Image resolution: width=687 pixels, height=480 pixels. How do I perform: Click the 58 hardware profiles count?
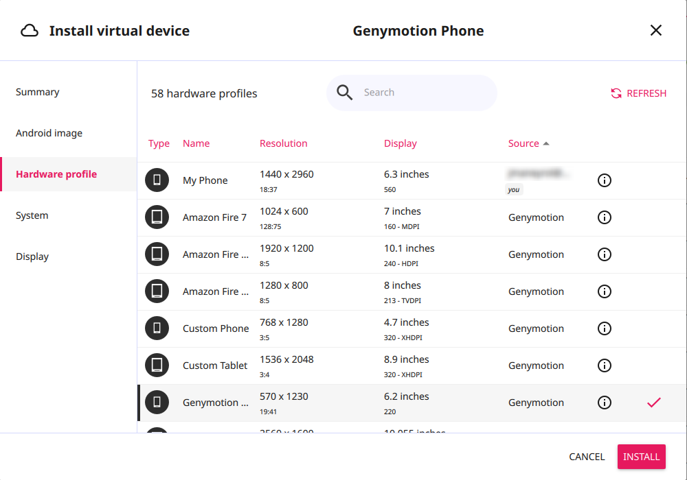[204, 93]
